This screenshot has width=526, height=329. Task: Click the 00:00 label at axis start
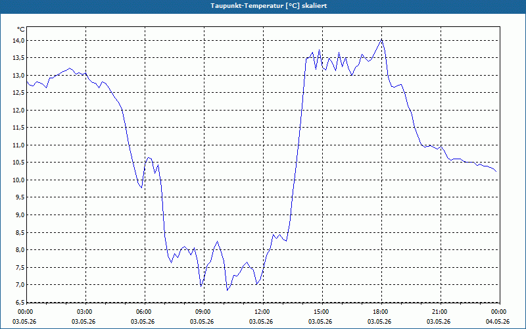tap(26, 312)
